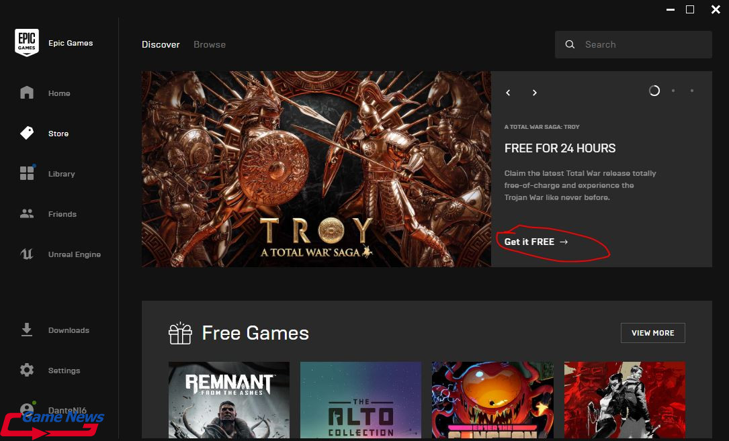Open the Home icon in sidebar

pyautogui.click(x=26, y=93)
